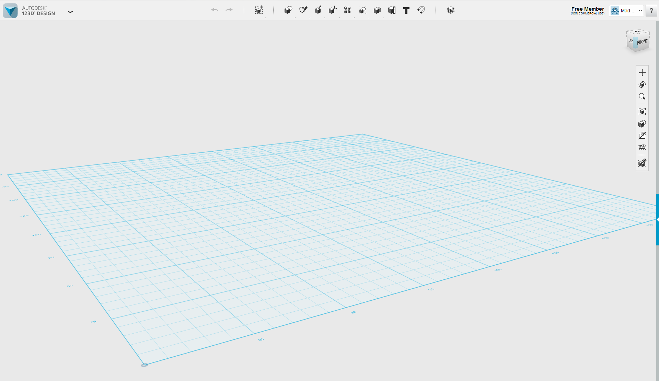The image size is (659, 381).
Task: Open the Material library
Action: point(450,10)
